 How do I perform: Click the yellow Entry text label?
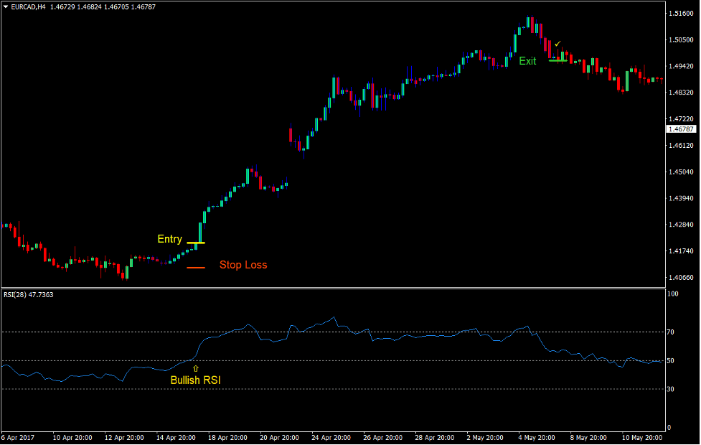coord(169,239)
